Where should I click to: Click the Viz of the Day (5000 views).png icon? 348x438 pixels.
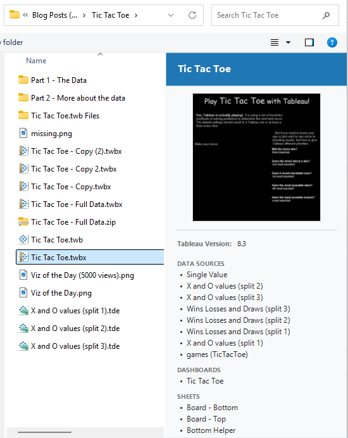pos(23,275)
